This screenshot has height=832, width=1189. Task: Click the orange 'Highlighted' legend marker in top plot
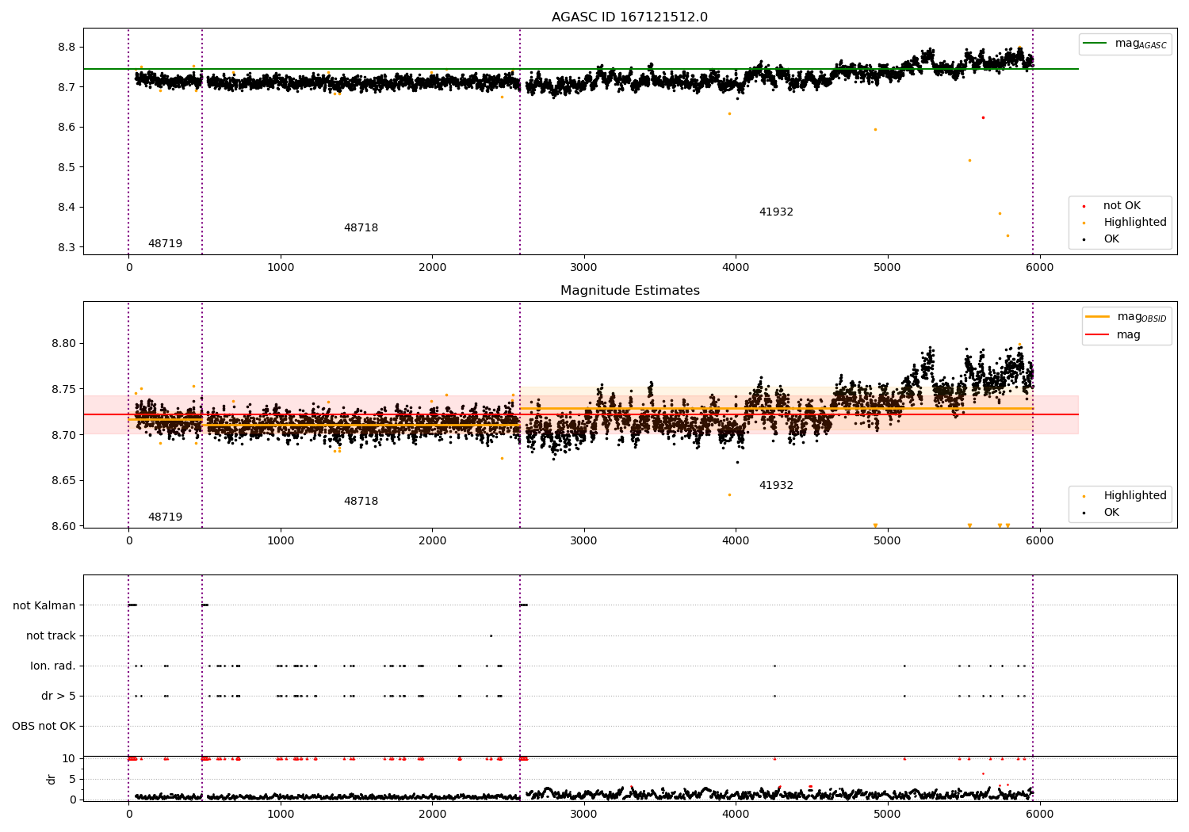pos(1084,223)
